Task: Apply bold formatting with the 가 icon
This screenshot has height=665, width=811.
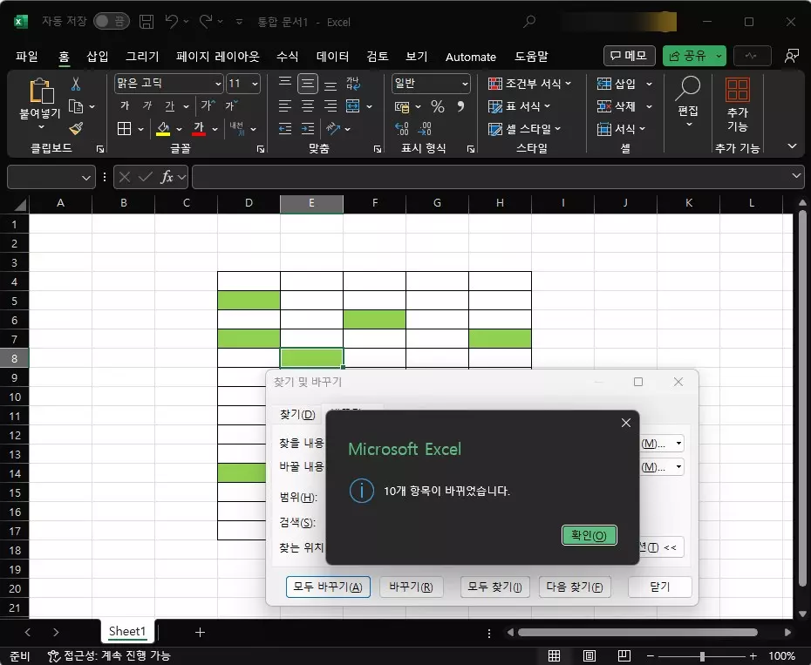Action: click(123, 105)
